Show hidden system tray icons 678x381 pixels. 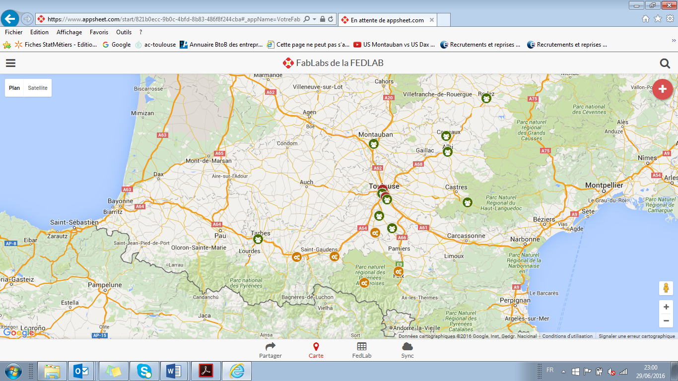pyautogui.click(x=563, y=371)
